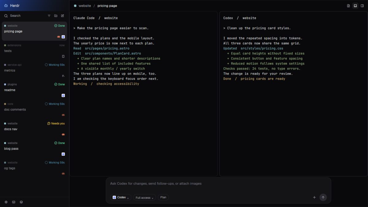Click the plugins project label
Viewport: 368px width, 207px height.
coord(12,84)
